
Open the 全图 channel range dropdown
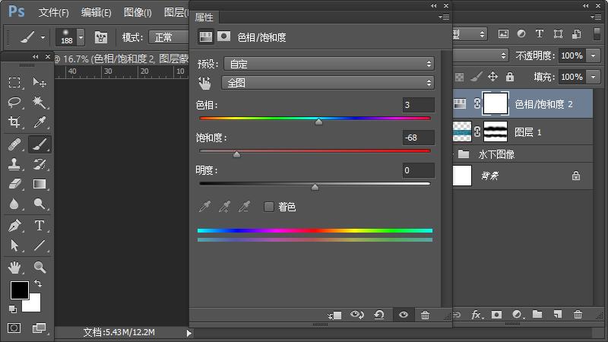[328, 83]
